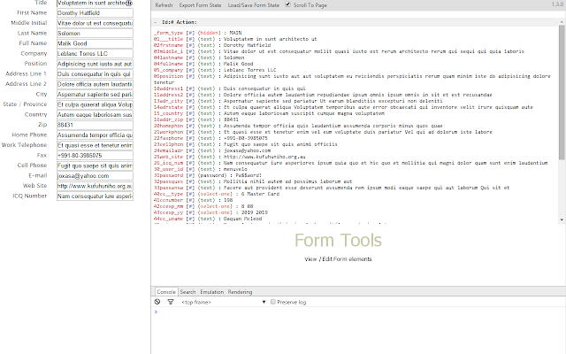Click the Work Telephone input field
The width and height of the screenshot is (566, 354).
[x=95, y=145]
